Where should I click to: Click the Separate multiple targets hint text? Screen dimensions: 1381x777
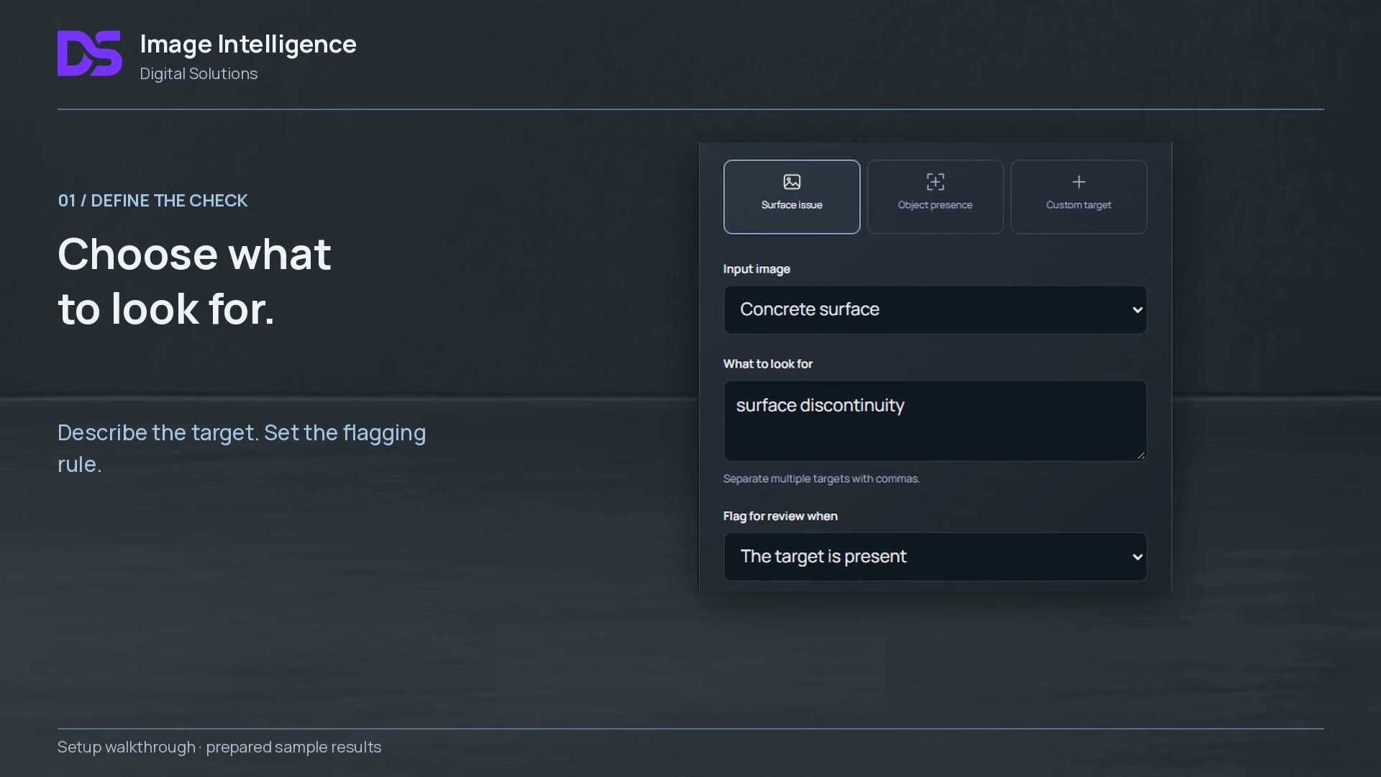click(x=821, y=479)
